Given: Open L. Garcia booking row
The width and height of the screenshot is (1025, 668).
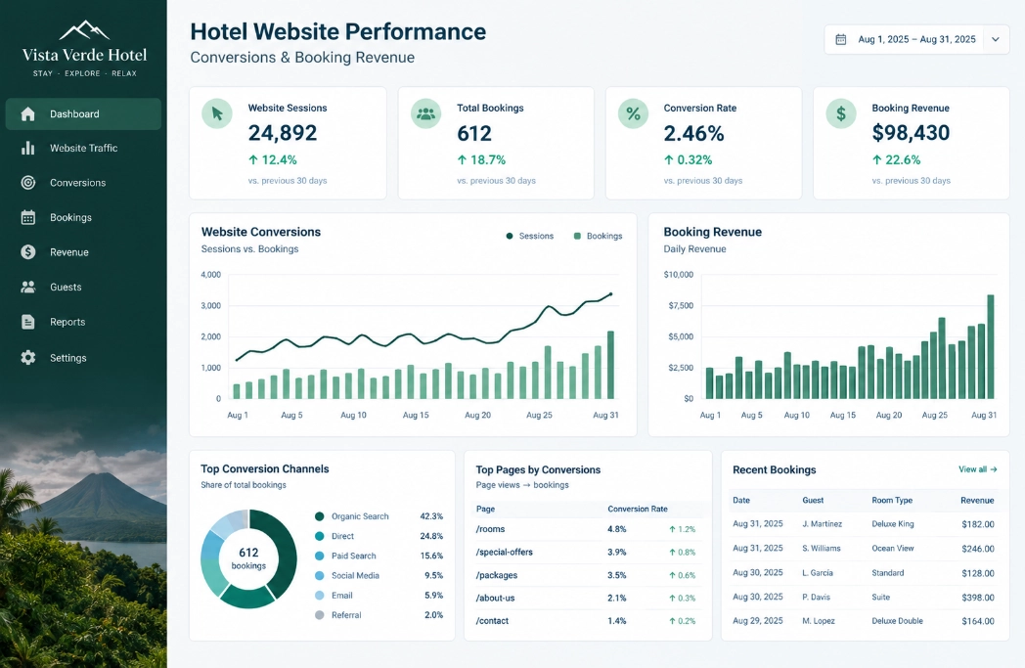Looking at the screenshot, I should click(x=864, y=572).
